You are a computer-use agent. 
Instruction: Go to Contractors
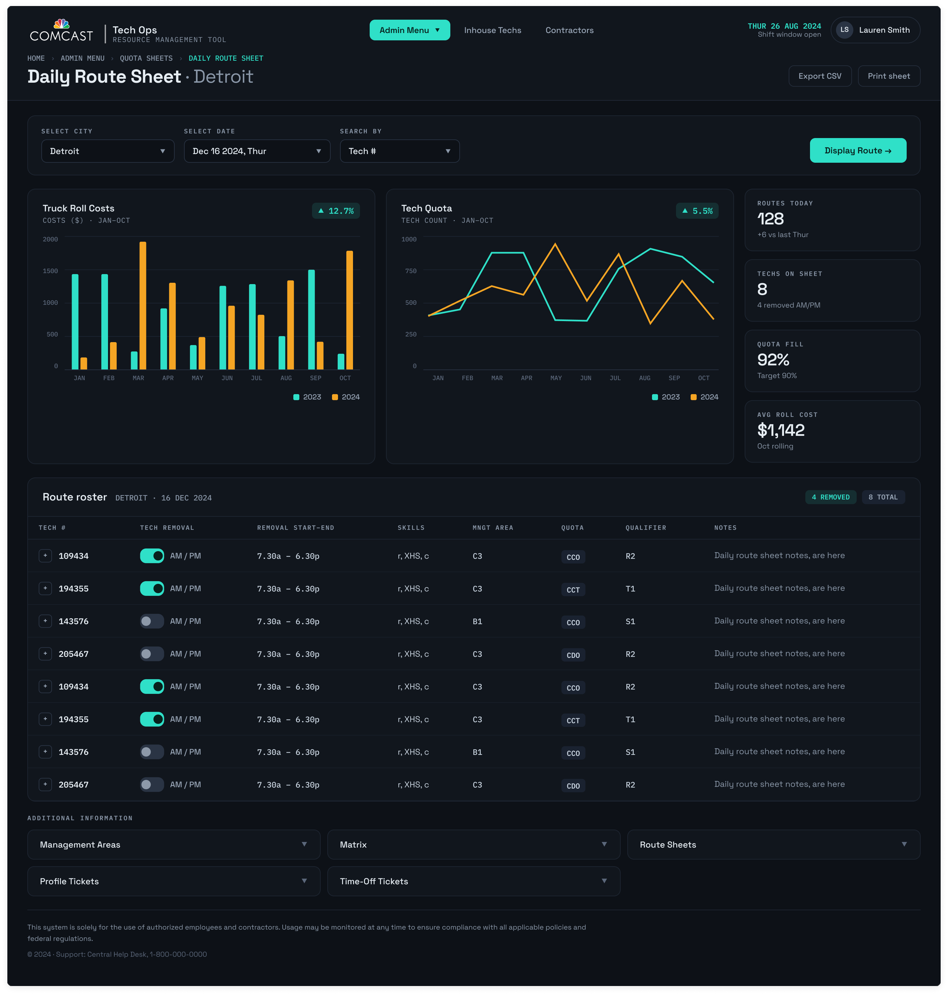(569, 30)
